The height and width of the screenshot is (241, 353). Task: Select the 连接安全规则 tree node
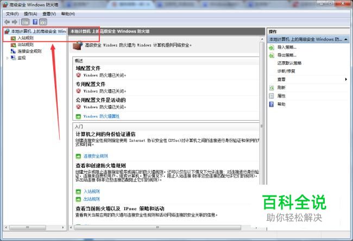(30, 51)
